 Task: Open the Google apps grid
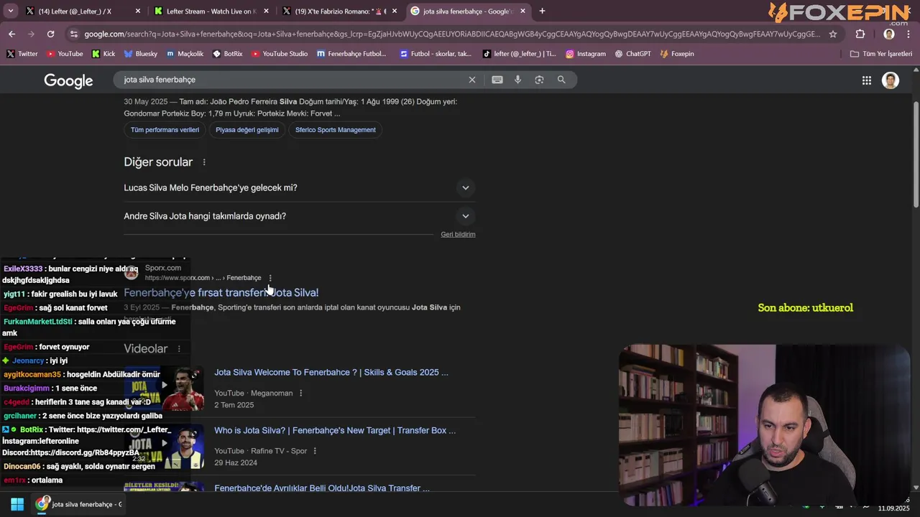coord(867,80)
